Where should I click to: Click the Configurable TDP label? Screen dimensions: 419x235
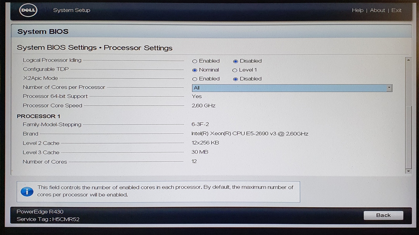[x=46, y=69]
